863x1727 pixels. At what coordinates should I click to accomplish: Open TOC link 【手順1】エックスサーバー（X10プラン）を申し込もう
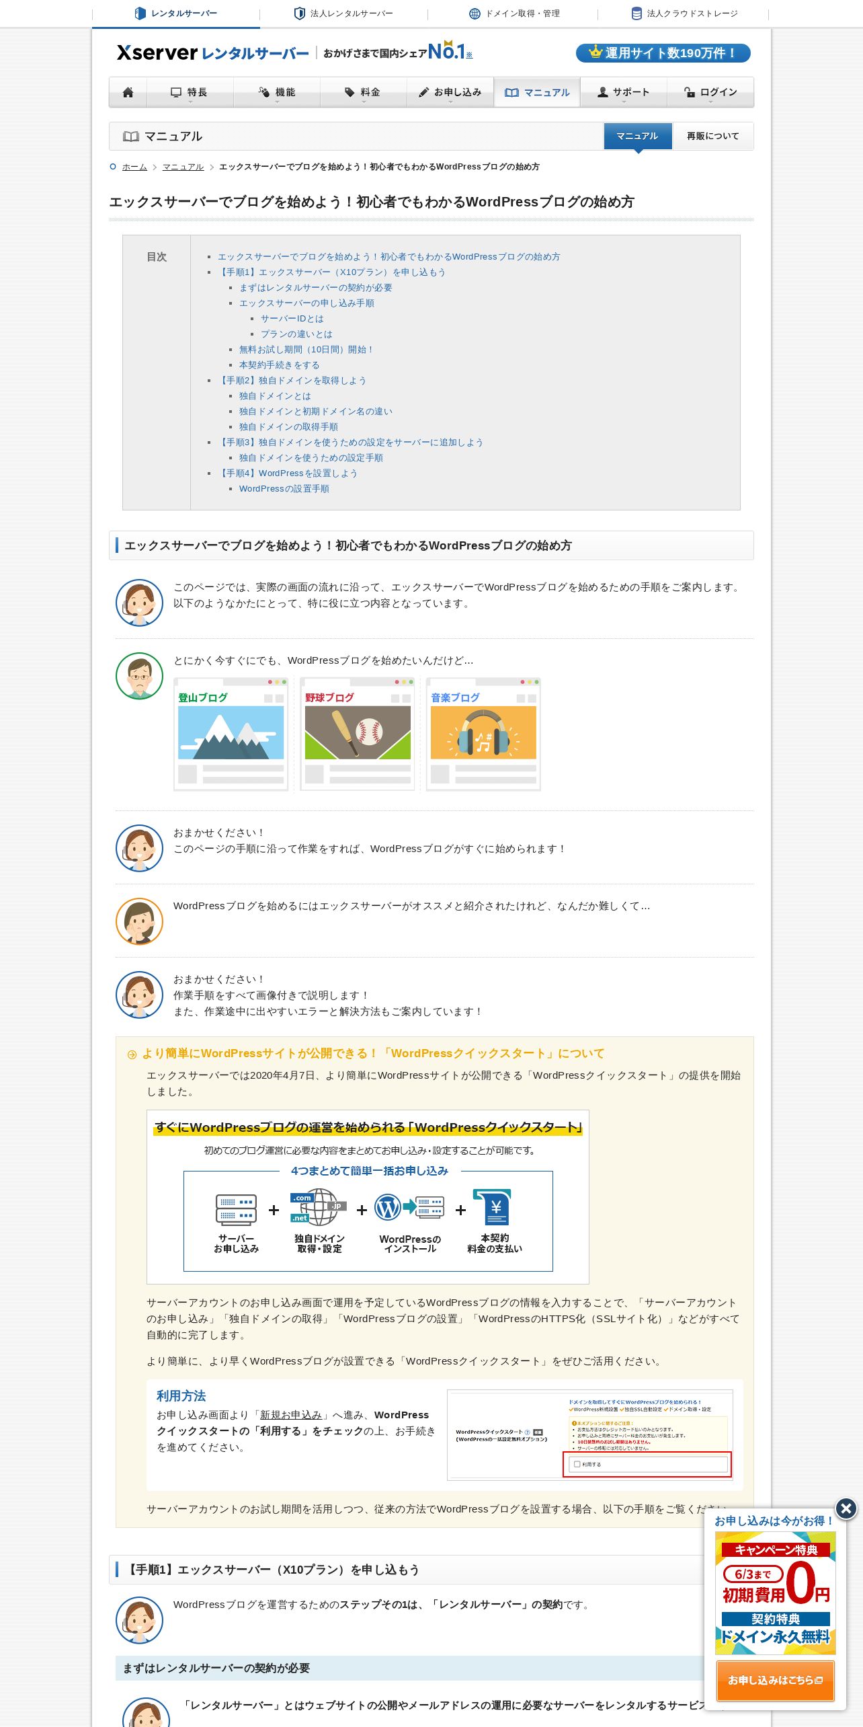(331, 272)
